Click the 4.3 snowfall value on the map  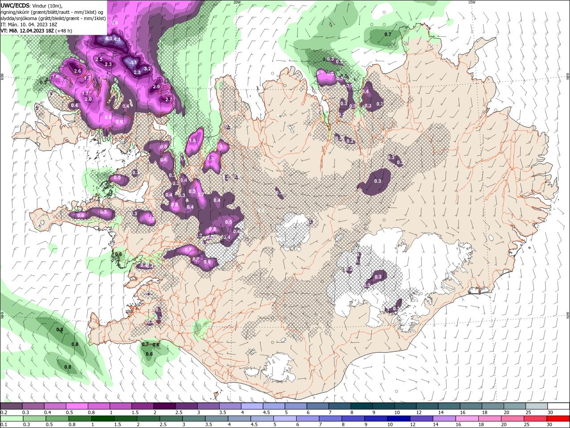point(108,39)
